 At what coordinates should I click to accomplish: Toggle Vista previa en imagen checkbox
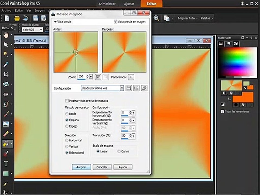115,22
